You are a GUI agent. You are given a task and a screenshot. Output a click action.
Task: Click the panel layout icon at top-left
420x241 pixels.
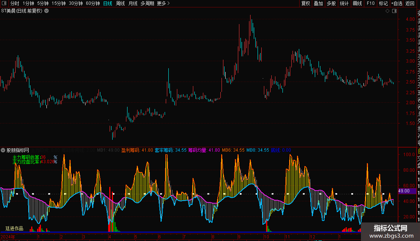tap(4, 3)
